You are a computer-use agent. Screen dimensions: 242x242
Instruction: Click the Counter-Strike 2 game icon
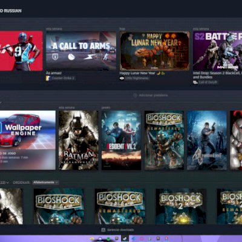(48, 78)
